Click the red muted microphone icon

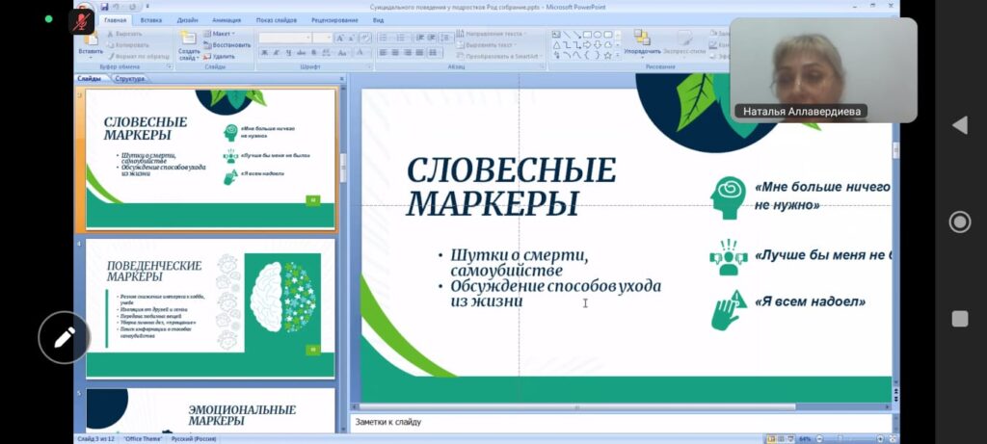(83, 20)
